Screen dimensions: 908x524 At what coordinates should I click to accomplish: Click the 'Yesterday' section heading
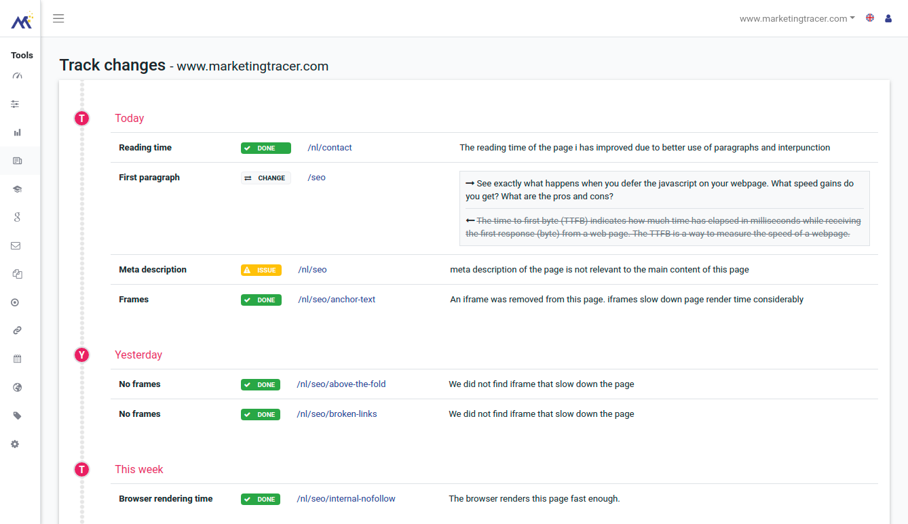[138, 355]
